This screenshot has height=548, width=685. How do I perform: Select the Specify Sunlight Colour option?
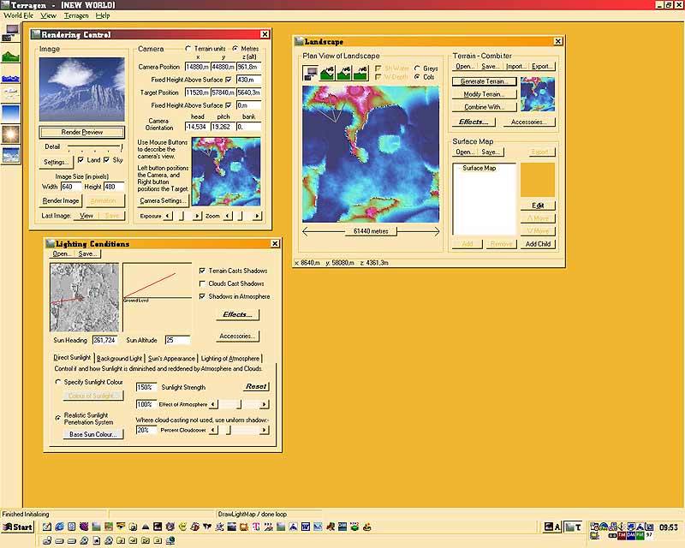coord(57,382)
